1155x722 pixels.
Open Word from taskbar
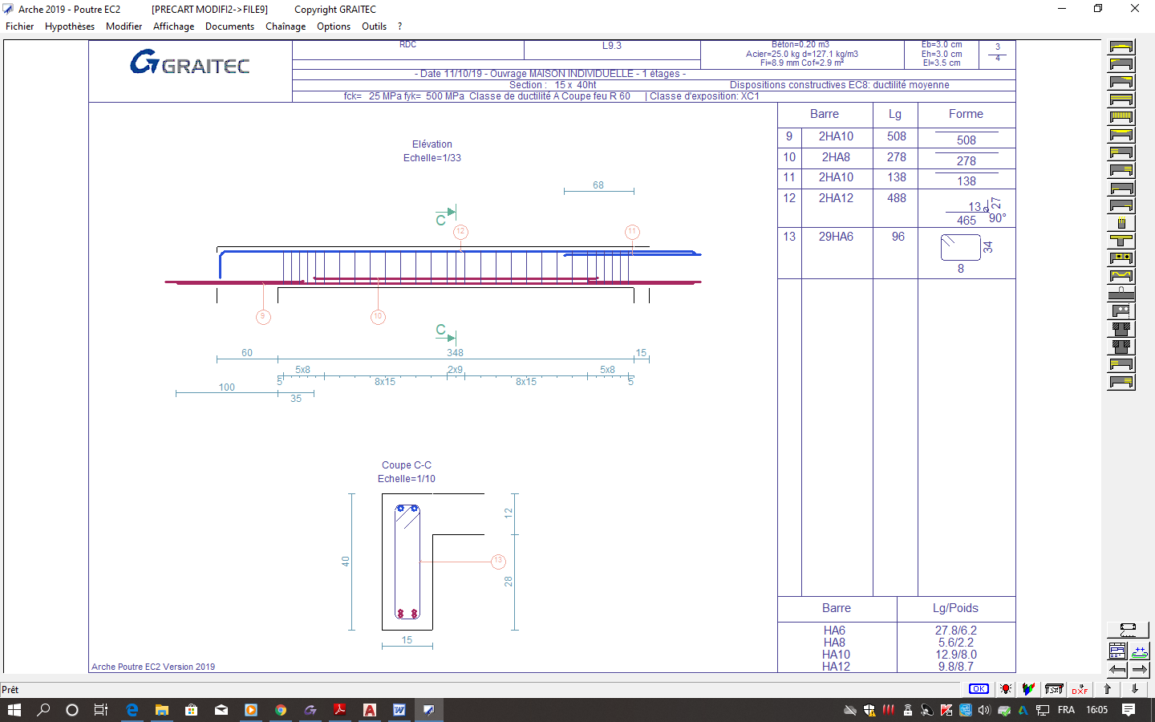click(x=399, y=710)
